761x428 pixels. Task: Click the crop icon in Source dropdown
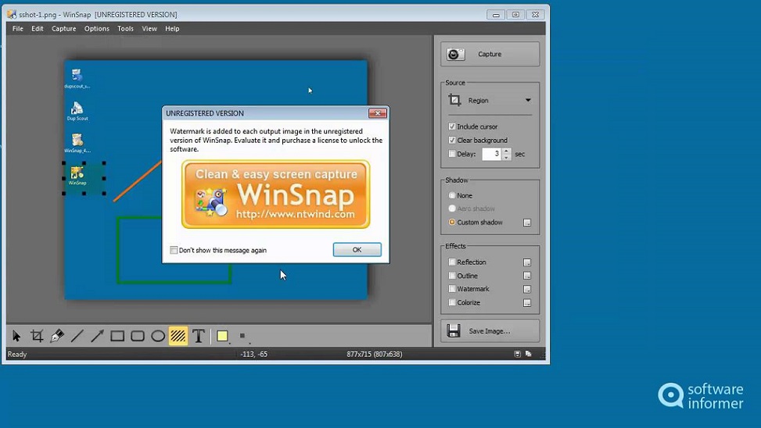454,100
